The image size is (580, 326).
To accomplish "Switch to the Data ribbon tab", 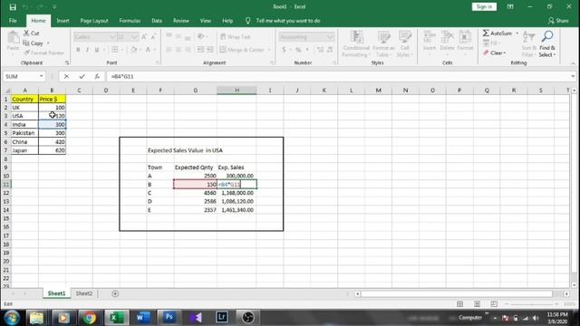I will point(157,21).
